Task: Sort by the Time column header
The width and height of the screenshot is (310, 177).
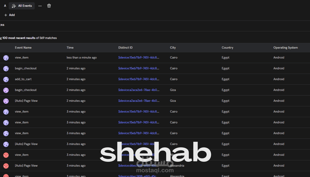Action: pos(70,48)
